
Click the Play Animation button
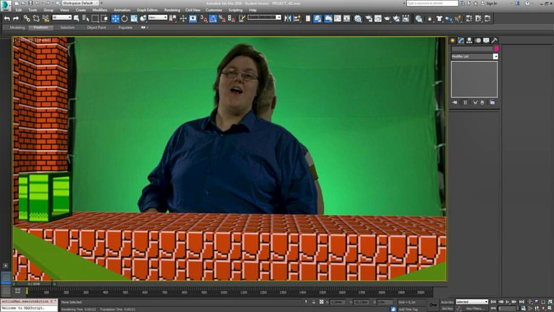coord(507,302)
